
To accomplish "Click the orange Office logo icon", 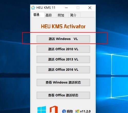I will tap(54, 109).
